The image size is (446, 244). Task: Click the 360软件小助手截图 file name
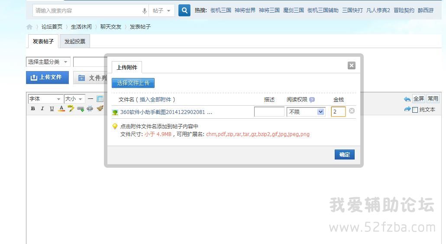click(166, 112)
